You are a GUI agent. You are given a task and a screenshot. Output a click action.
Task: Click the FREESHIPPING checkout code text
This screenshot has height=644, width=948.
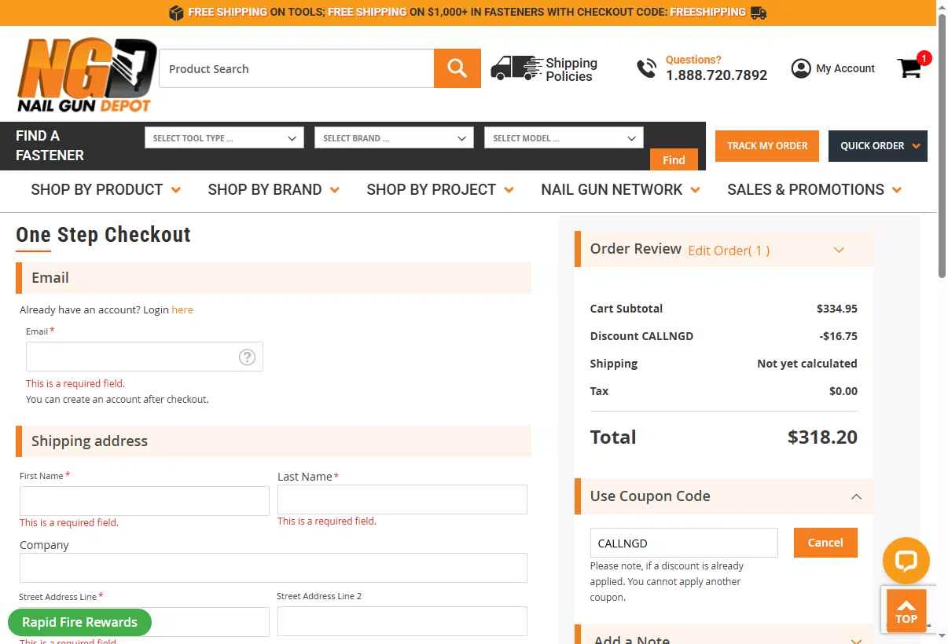(x=707, y=13)
